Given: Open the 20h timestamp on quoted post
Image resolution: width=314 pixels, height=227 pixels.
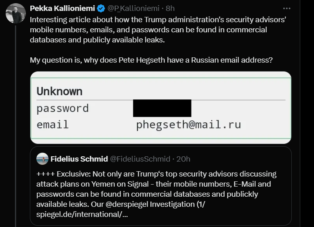Looking at the screenshot, I should point(183,159).
